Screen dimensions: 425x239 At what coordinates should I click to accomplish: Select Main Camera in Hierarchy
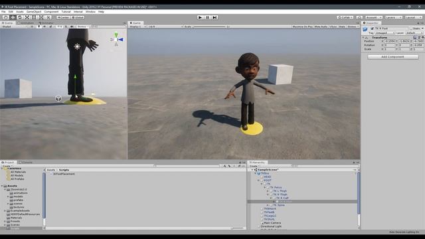(x=272, y=223)
